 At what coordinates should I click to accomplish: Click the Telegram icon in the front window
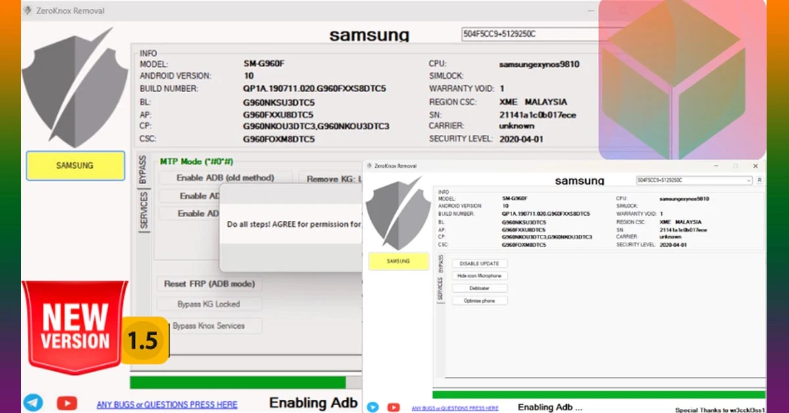pos(373,407)
